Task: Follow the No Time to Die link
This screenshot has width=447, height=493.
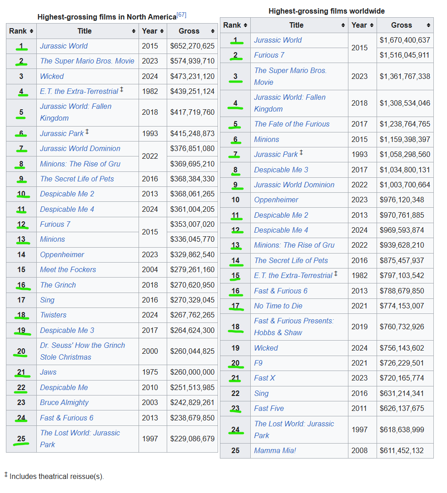Action: point(278,306)
